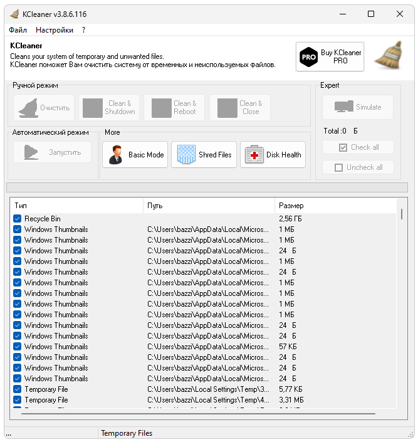Select Clean & Close
Image resolution: width=418 pixels, height=442 pixels.
240,108
